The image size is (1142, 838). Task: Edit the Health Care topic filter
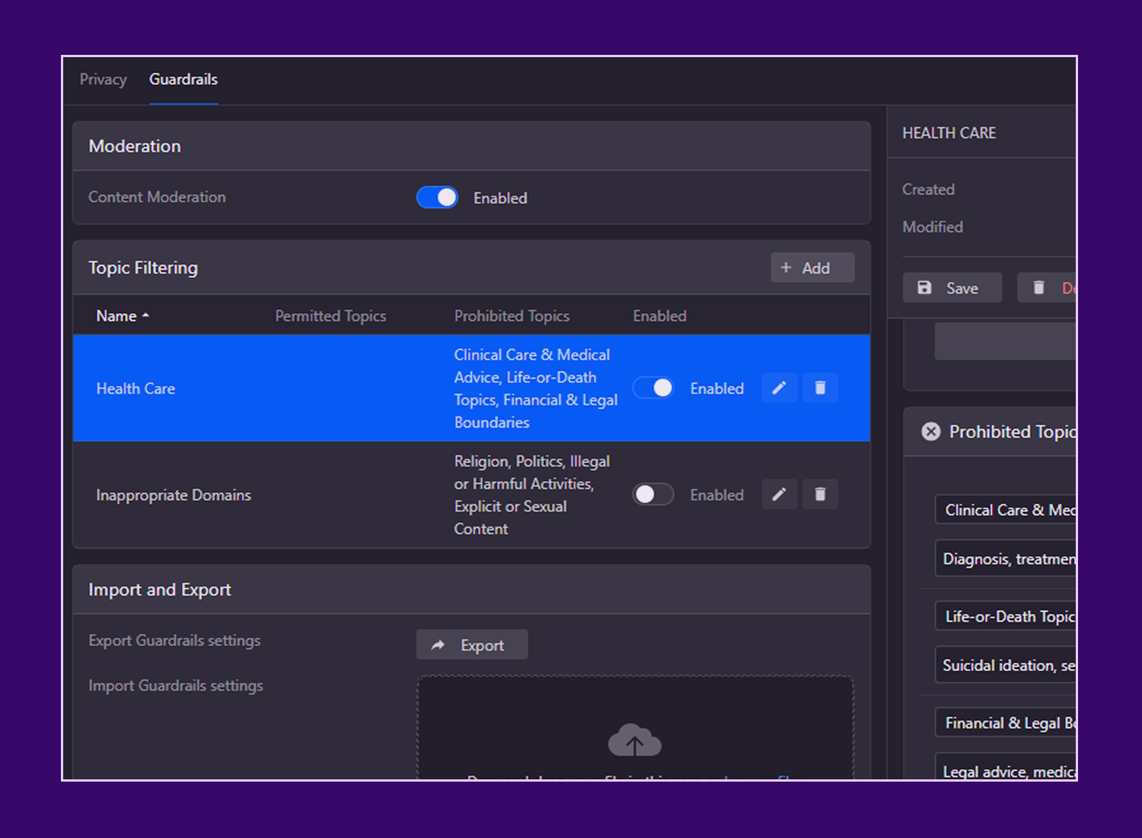tap(779, 388)
